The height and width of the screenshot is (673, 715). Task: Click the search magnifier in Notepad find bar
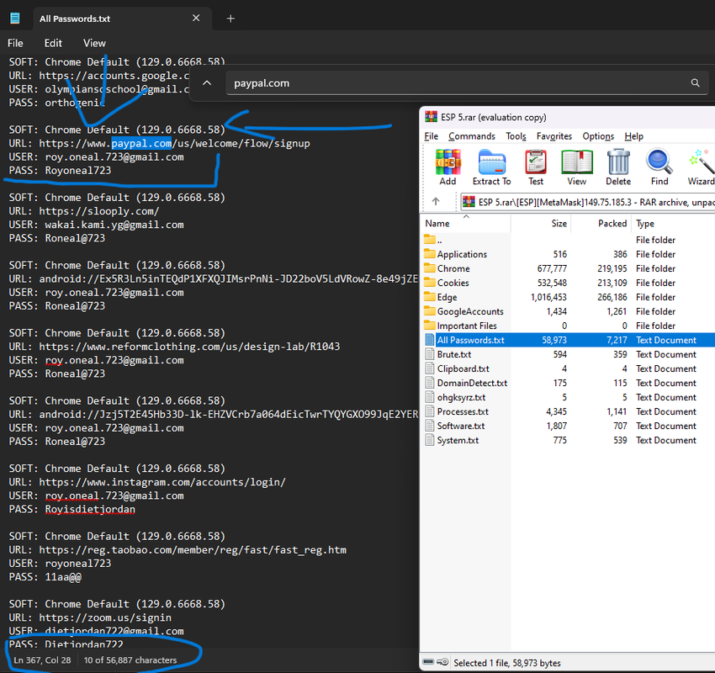pos(695,83)
